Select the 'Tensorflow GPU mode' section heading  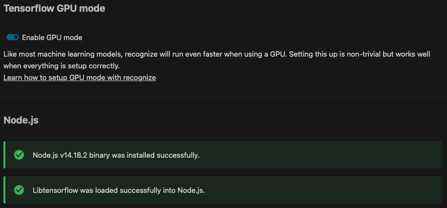click(x=54, y=9)
